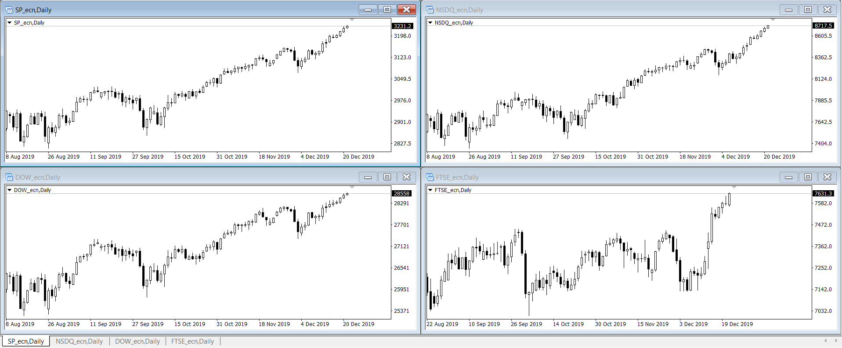The height and width of the screenshot is (348, 842).
Task: Expand the FTSE_ecn,Daily chart label triangle
Action: pyautogui.click(x=430, y=190)
